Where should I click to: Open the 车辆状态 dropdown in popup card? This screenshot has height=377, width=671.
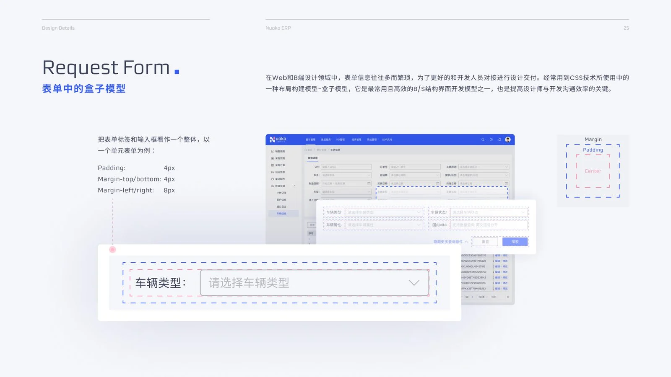coord(489,212)
